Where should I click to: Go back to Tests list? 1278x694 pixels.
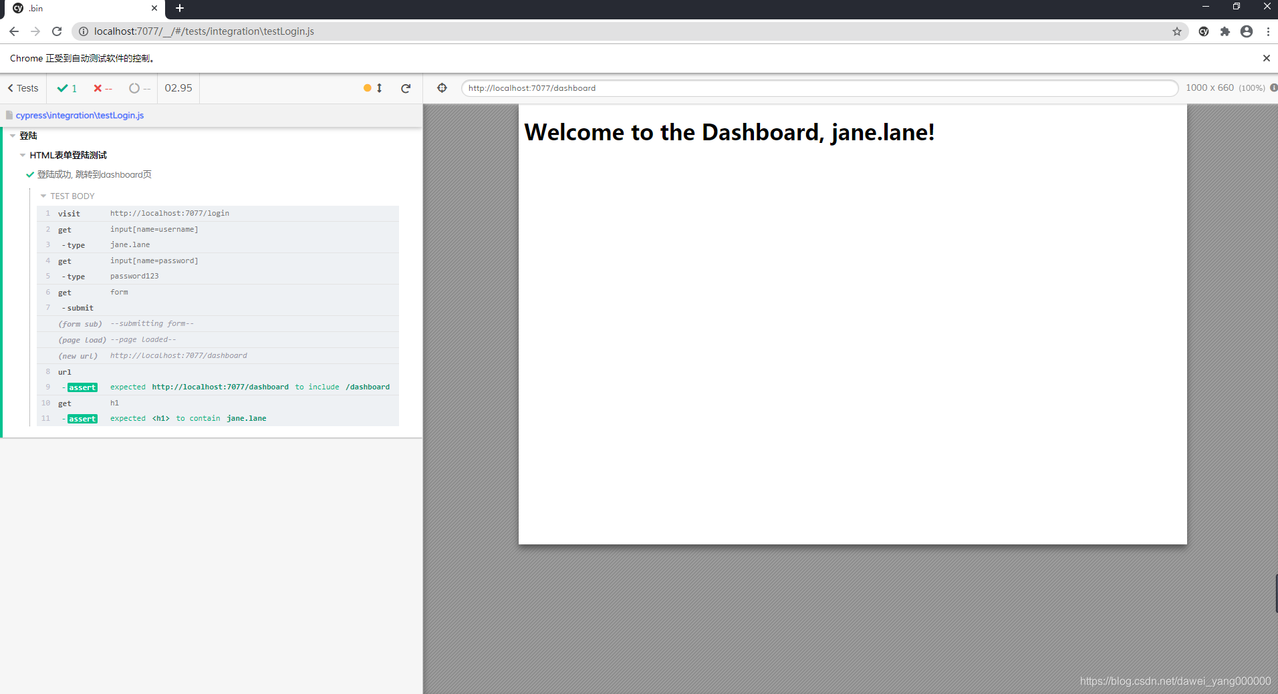pos(23,88)
